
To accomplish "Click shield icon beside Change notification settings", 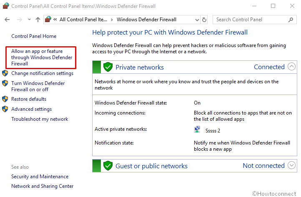I will click(x=5, y=73).
